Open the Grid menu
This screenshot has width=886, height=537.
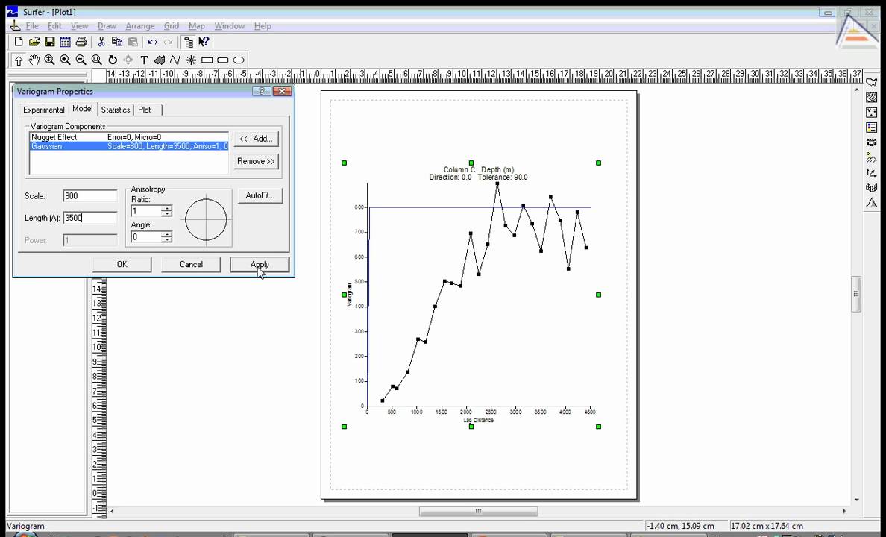(172, 26)
